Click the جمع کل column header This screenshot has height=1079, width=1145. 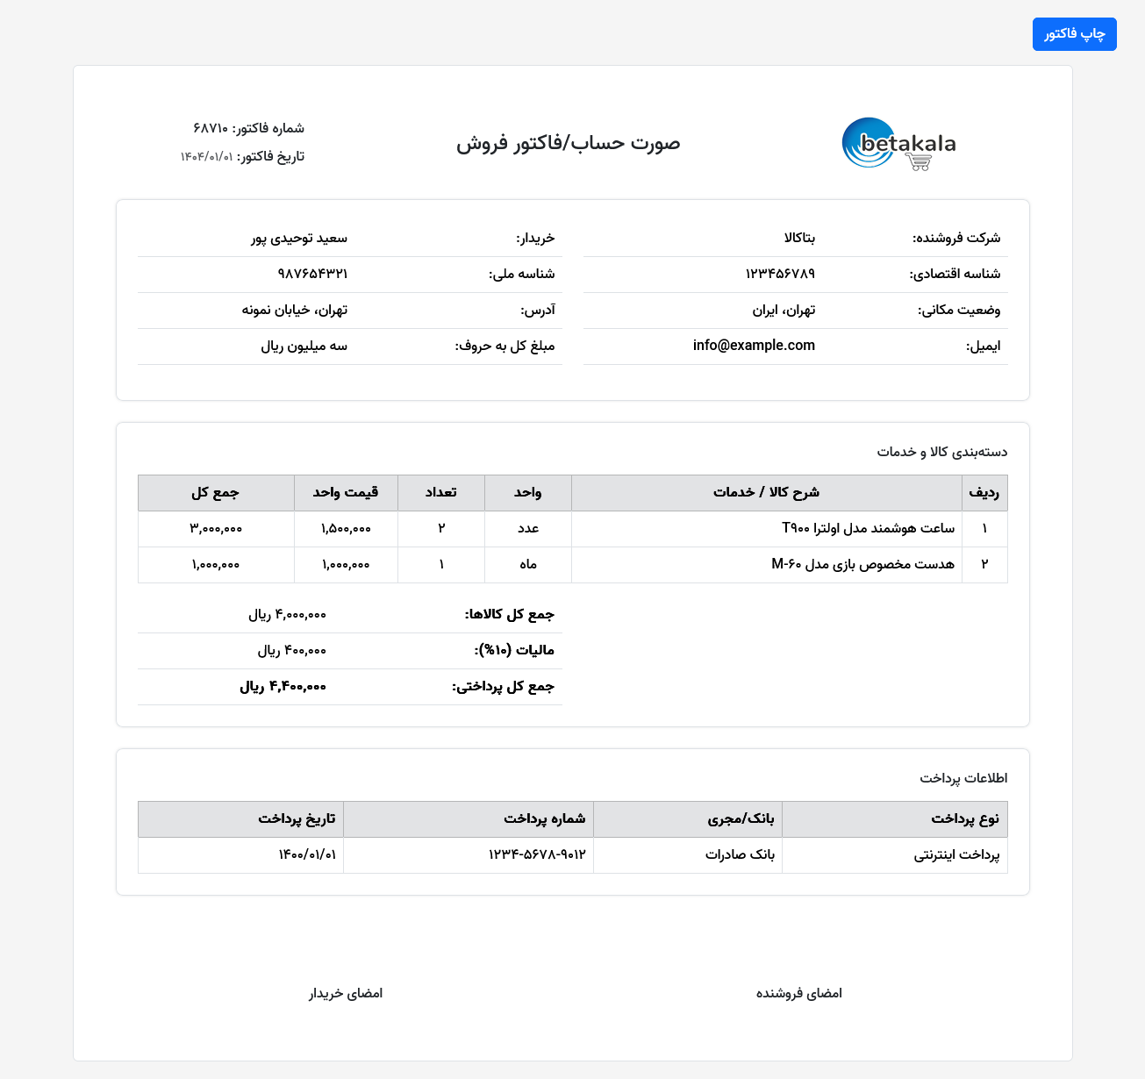pyautogui.click(x=216, y=492)
